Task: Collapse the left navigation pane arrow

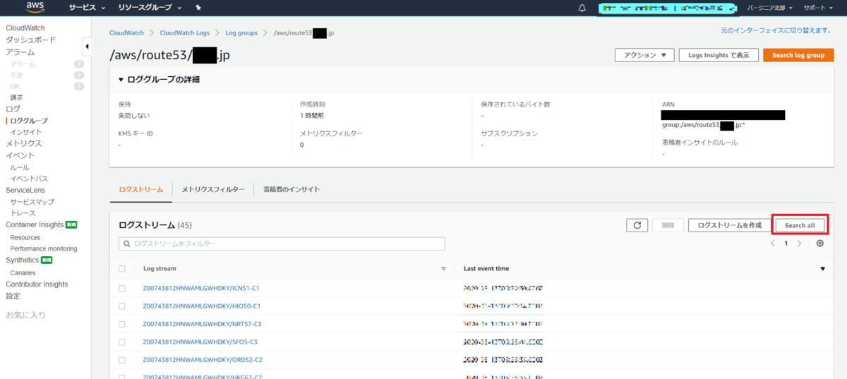Action: (x=87, y=47)
